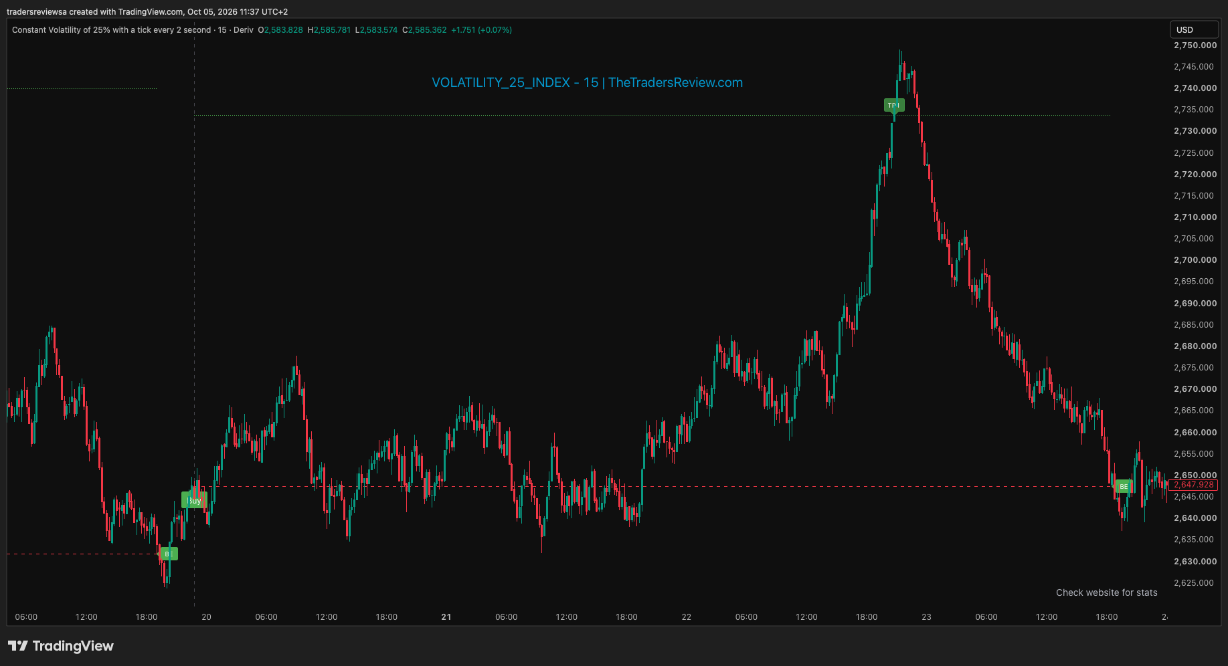This screenshot has width=1228, height=666.
Task: Click the 2,660.000 price scale label
Action: coord(1195,433)
